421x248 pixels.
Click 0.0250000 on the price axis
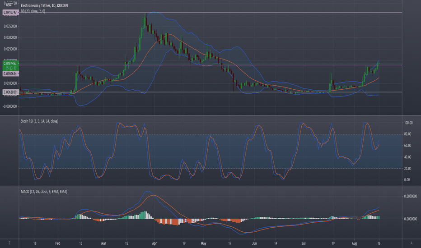pyautogui.click(x=10, y=49)
